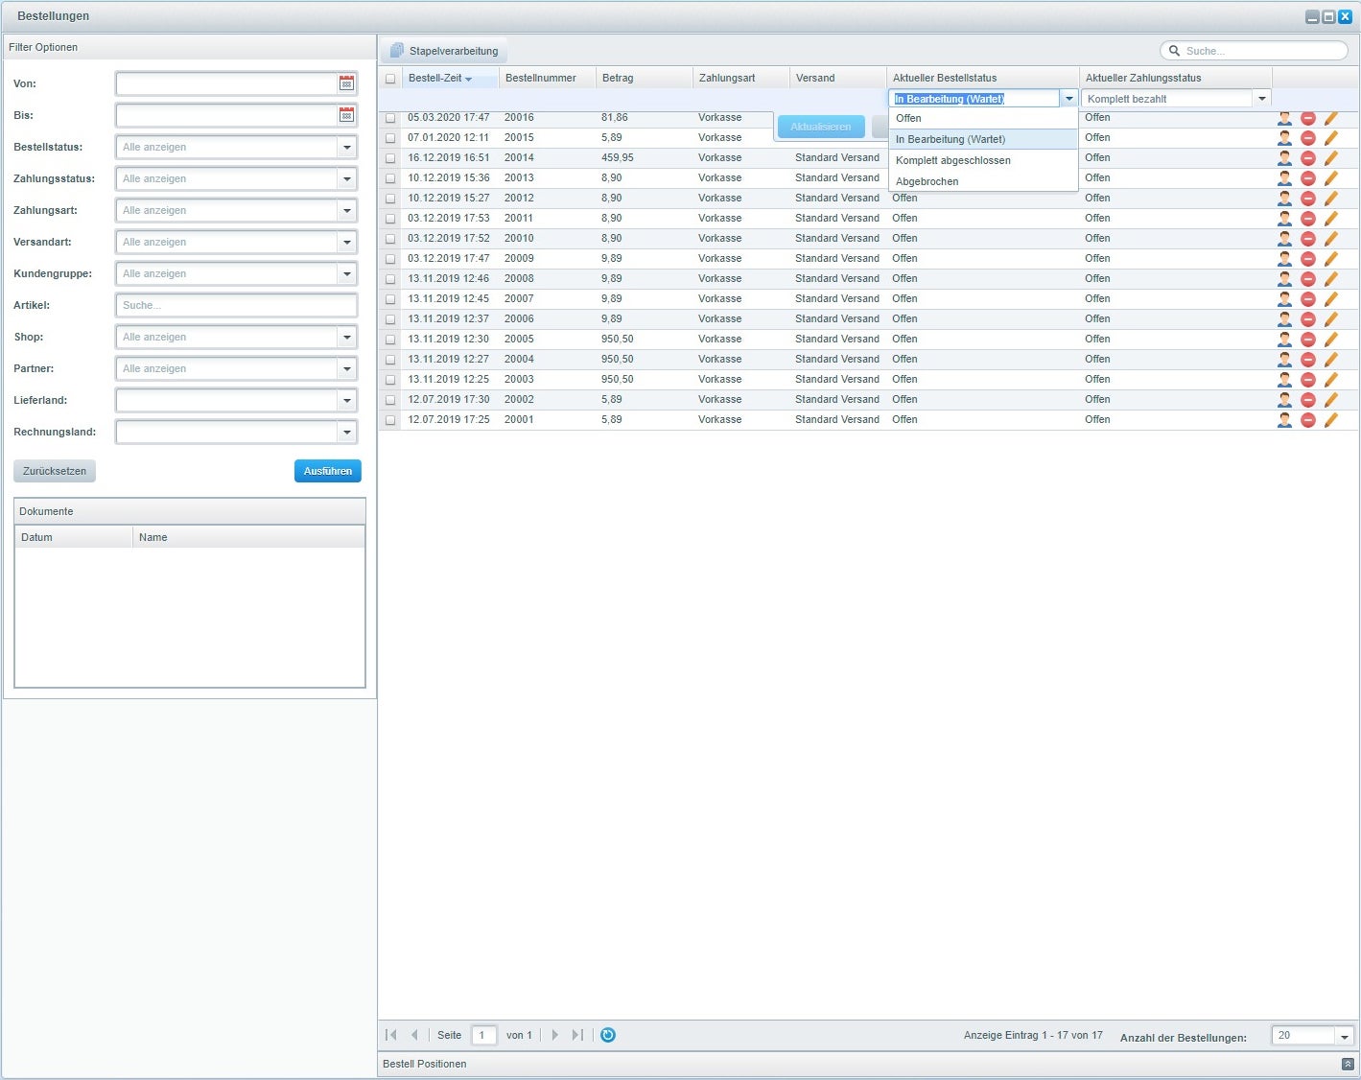Open calendar picker for Von date
1361x1080 pixels.
coord(346,83)
